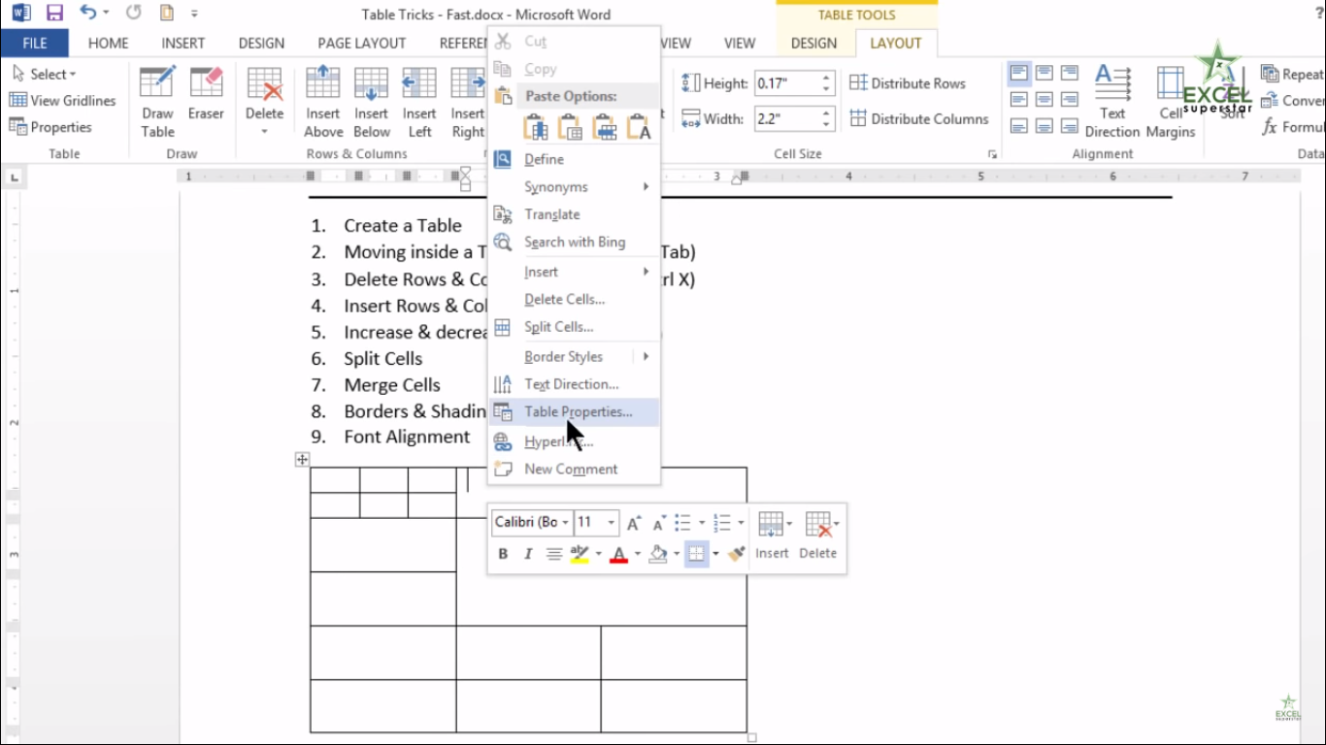
Task: Select Align Bottom Right alignment
Action: click(x=1069, y=126)
